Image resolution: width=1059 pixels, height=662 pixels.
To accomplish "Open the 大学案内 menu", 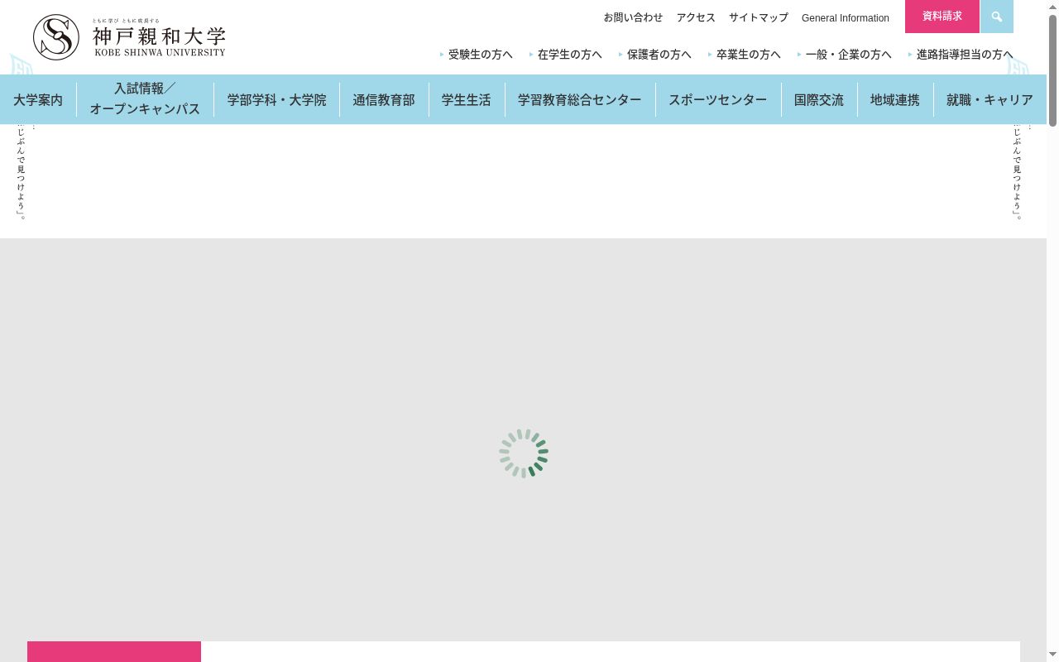I will (38, 99).
